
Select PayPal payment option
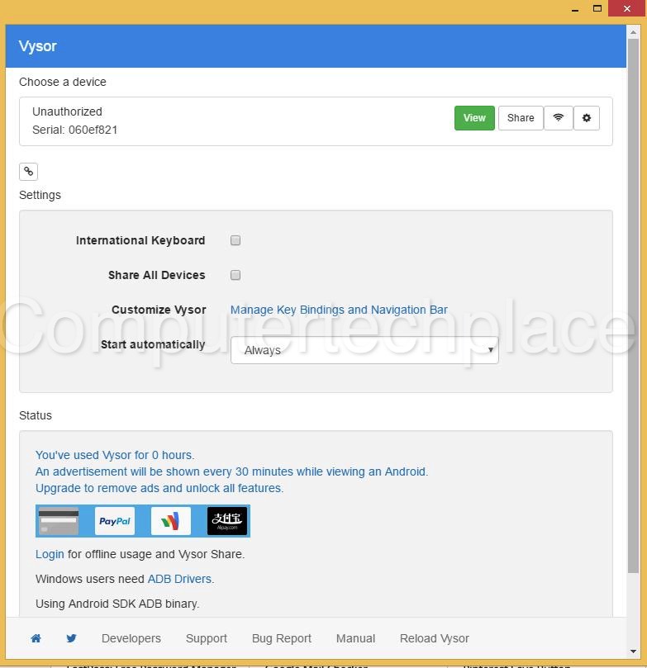[115, 521]
